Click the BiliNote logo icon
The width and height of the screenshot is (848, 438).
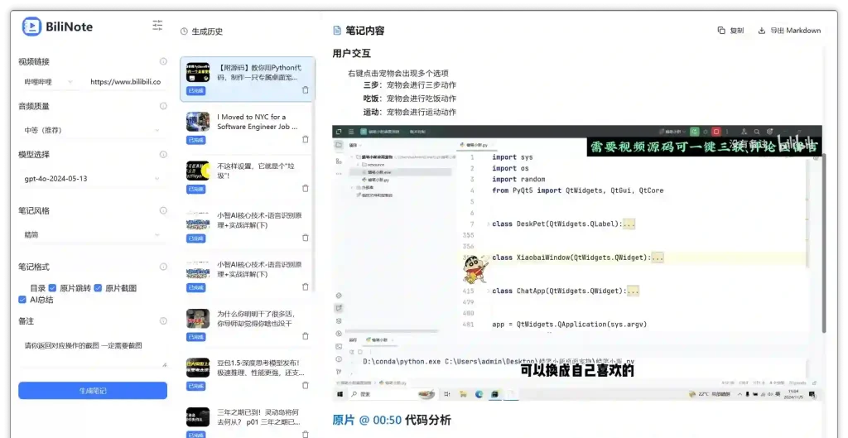(32, 26)
